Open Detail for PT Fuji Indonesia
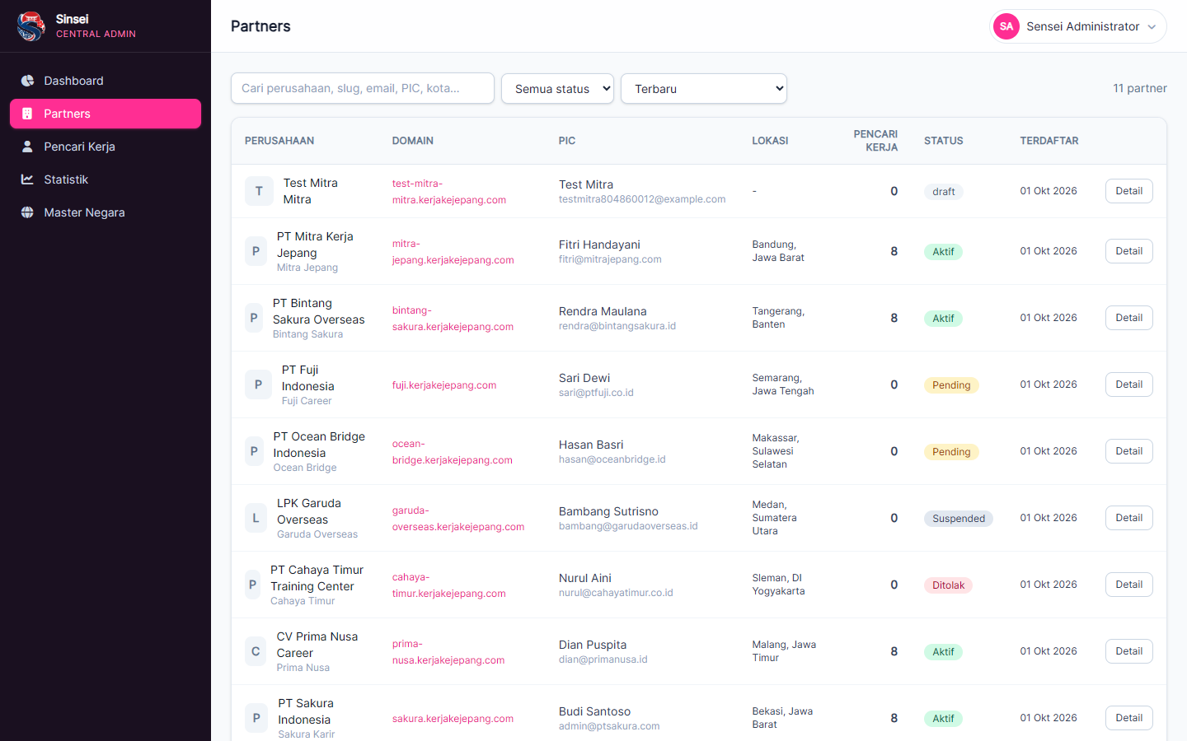Viewport: 1187px width, 741px height. tap(1128, 384)
